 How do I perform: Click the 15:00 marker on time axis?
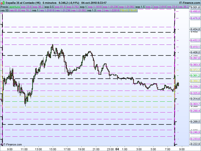[x=53, y=149]
